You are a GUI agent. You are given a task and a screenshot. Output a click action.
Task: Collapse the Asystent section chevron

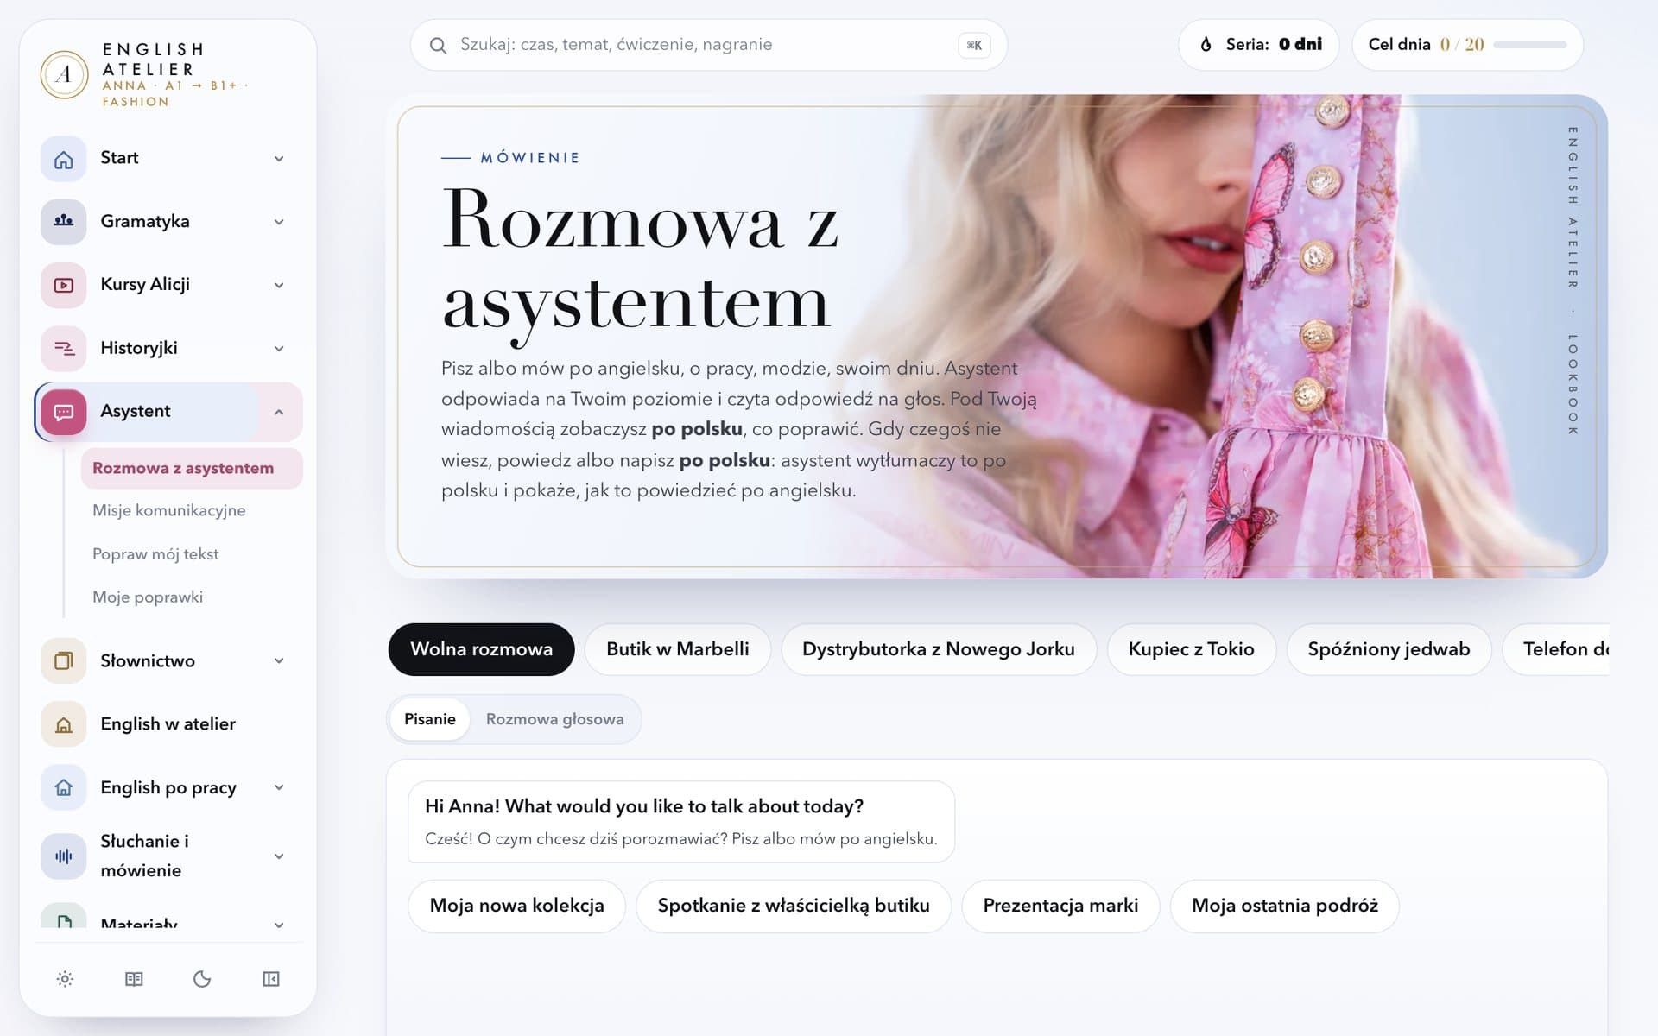pos(279,412)
